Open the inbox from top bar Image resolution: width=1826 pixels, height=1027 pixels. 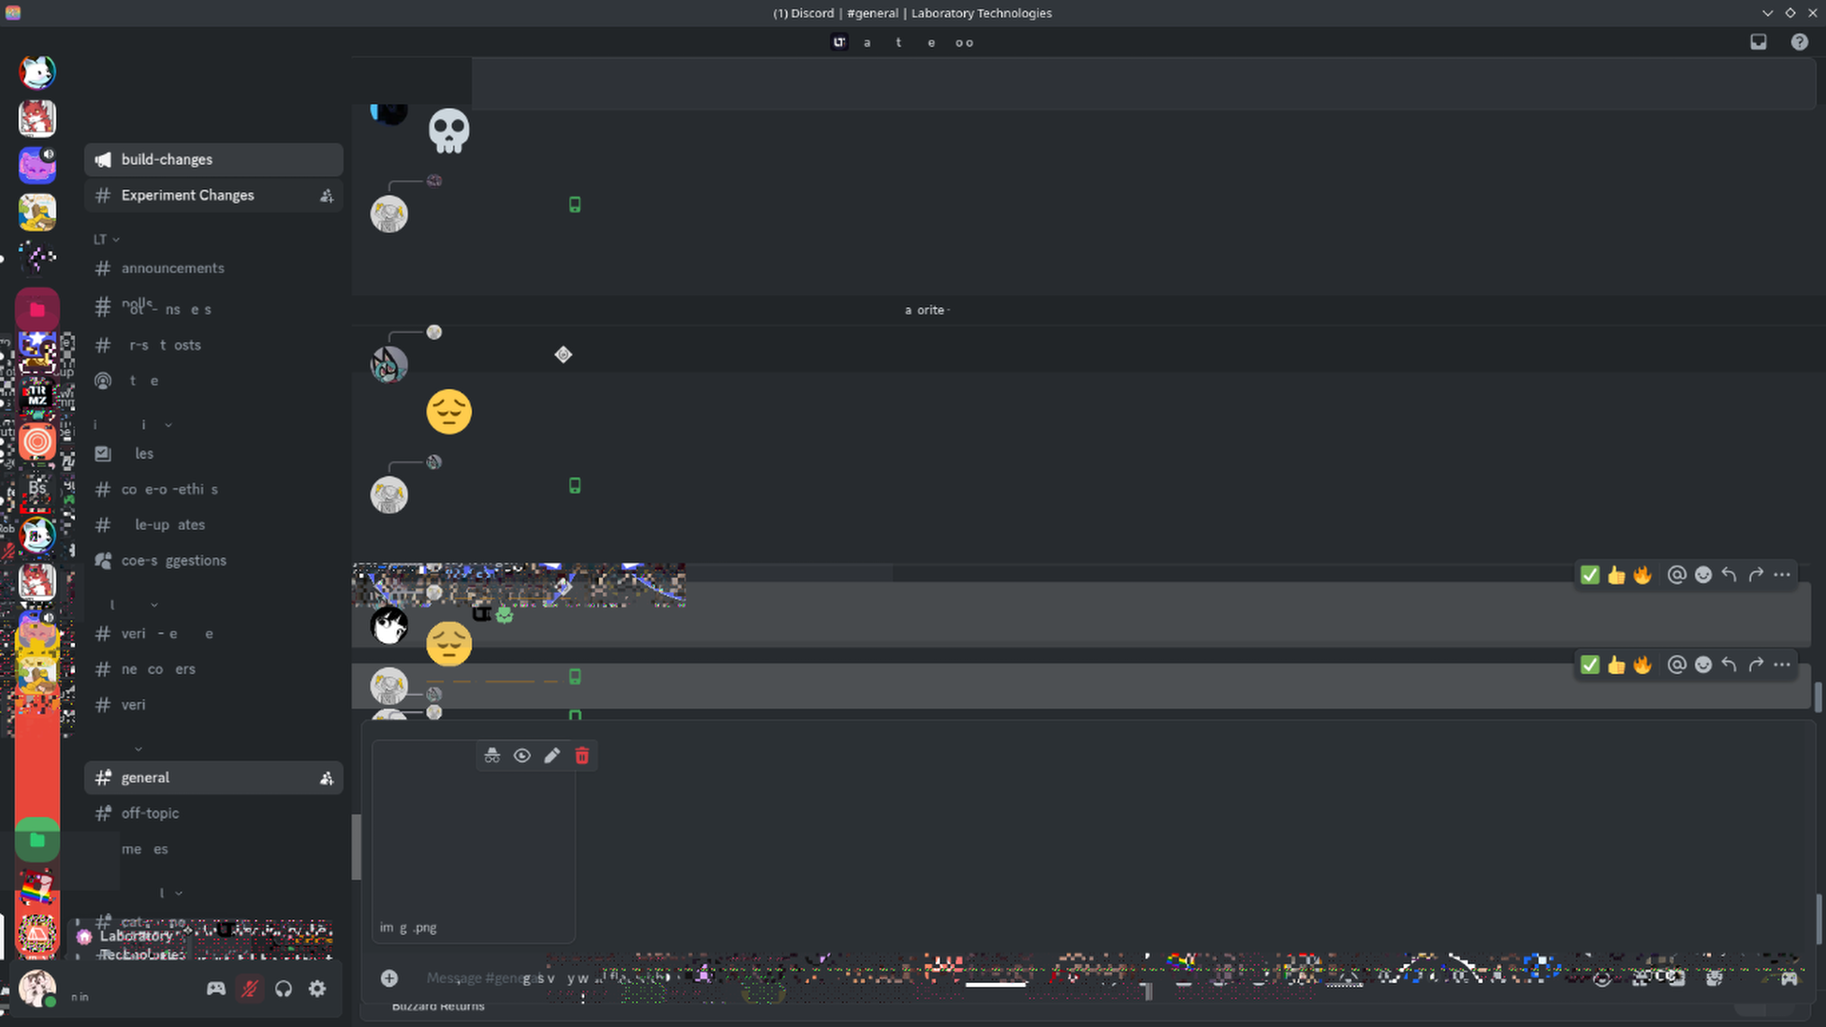[1759, 42]
